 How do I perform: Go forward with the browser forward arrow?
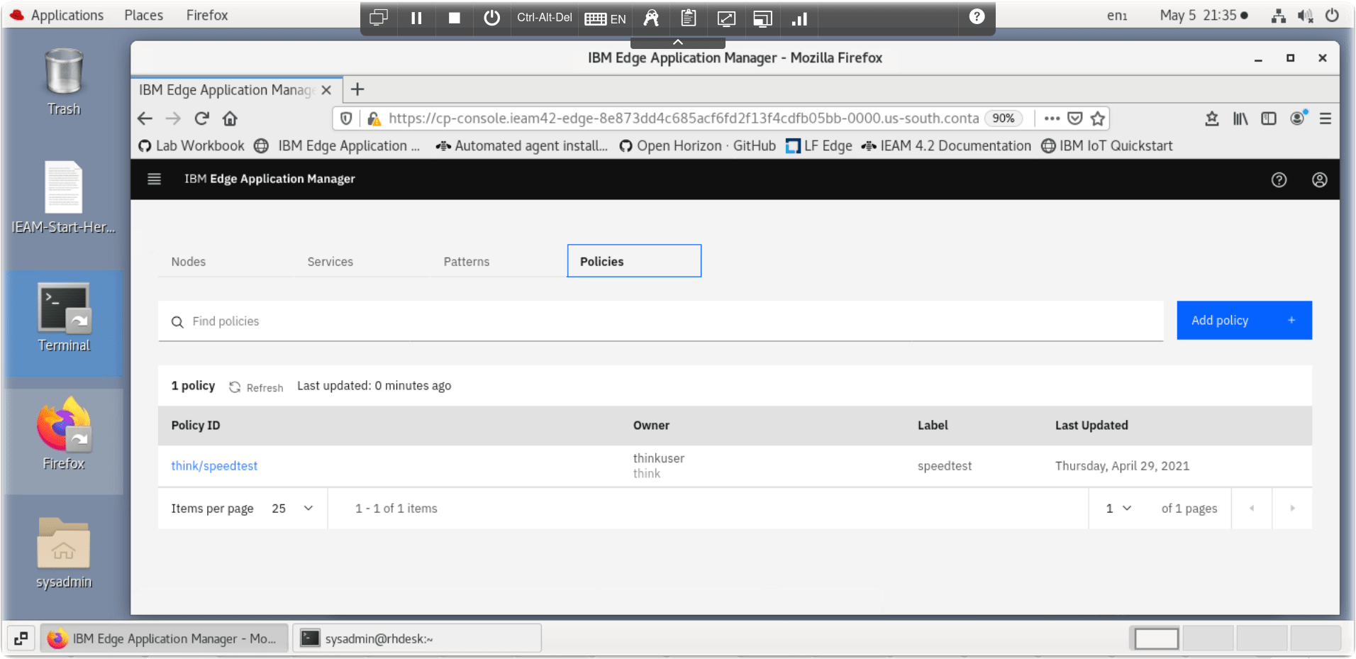click(x=173, y=118)
